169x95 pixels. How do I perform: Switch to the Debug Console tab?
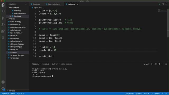(66, 64)
